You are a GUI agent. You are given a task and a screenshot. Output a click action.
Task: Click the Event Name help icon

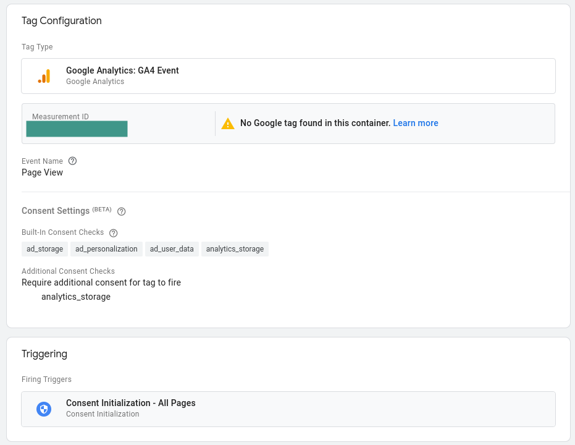(72, 161)
